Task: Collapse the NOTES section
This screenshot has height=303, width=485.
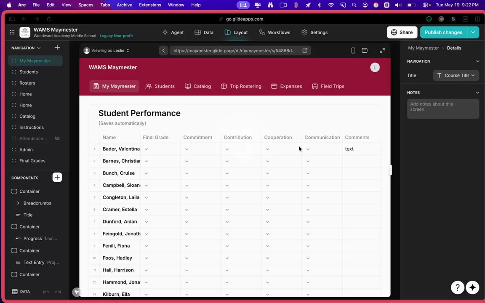Action: [477, 93]
